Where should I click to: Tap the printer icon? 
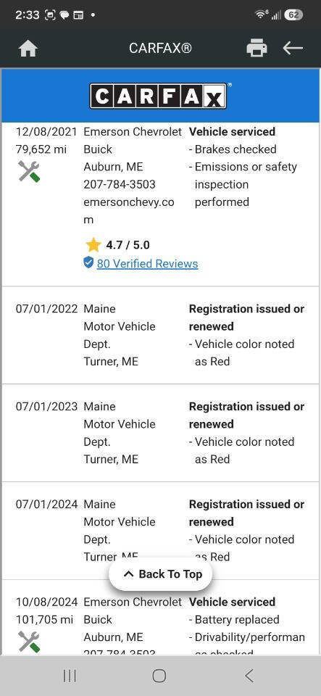click(257, 48)
